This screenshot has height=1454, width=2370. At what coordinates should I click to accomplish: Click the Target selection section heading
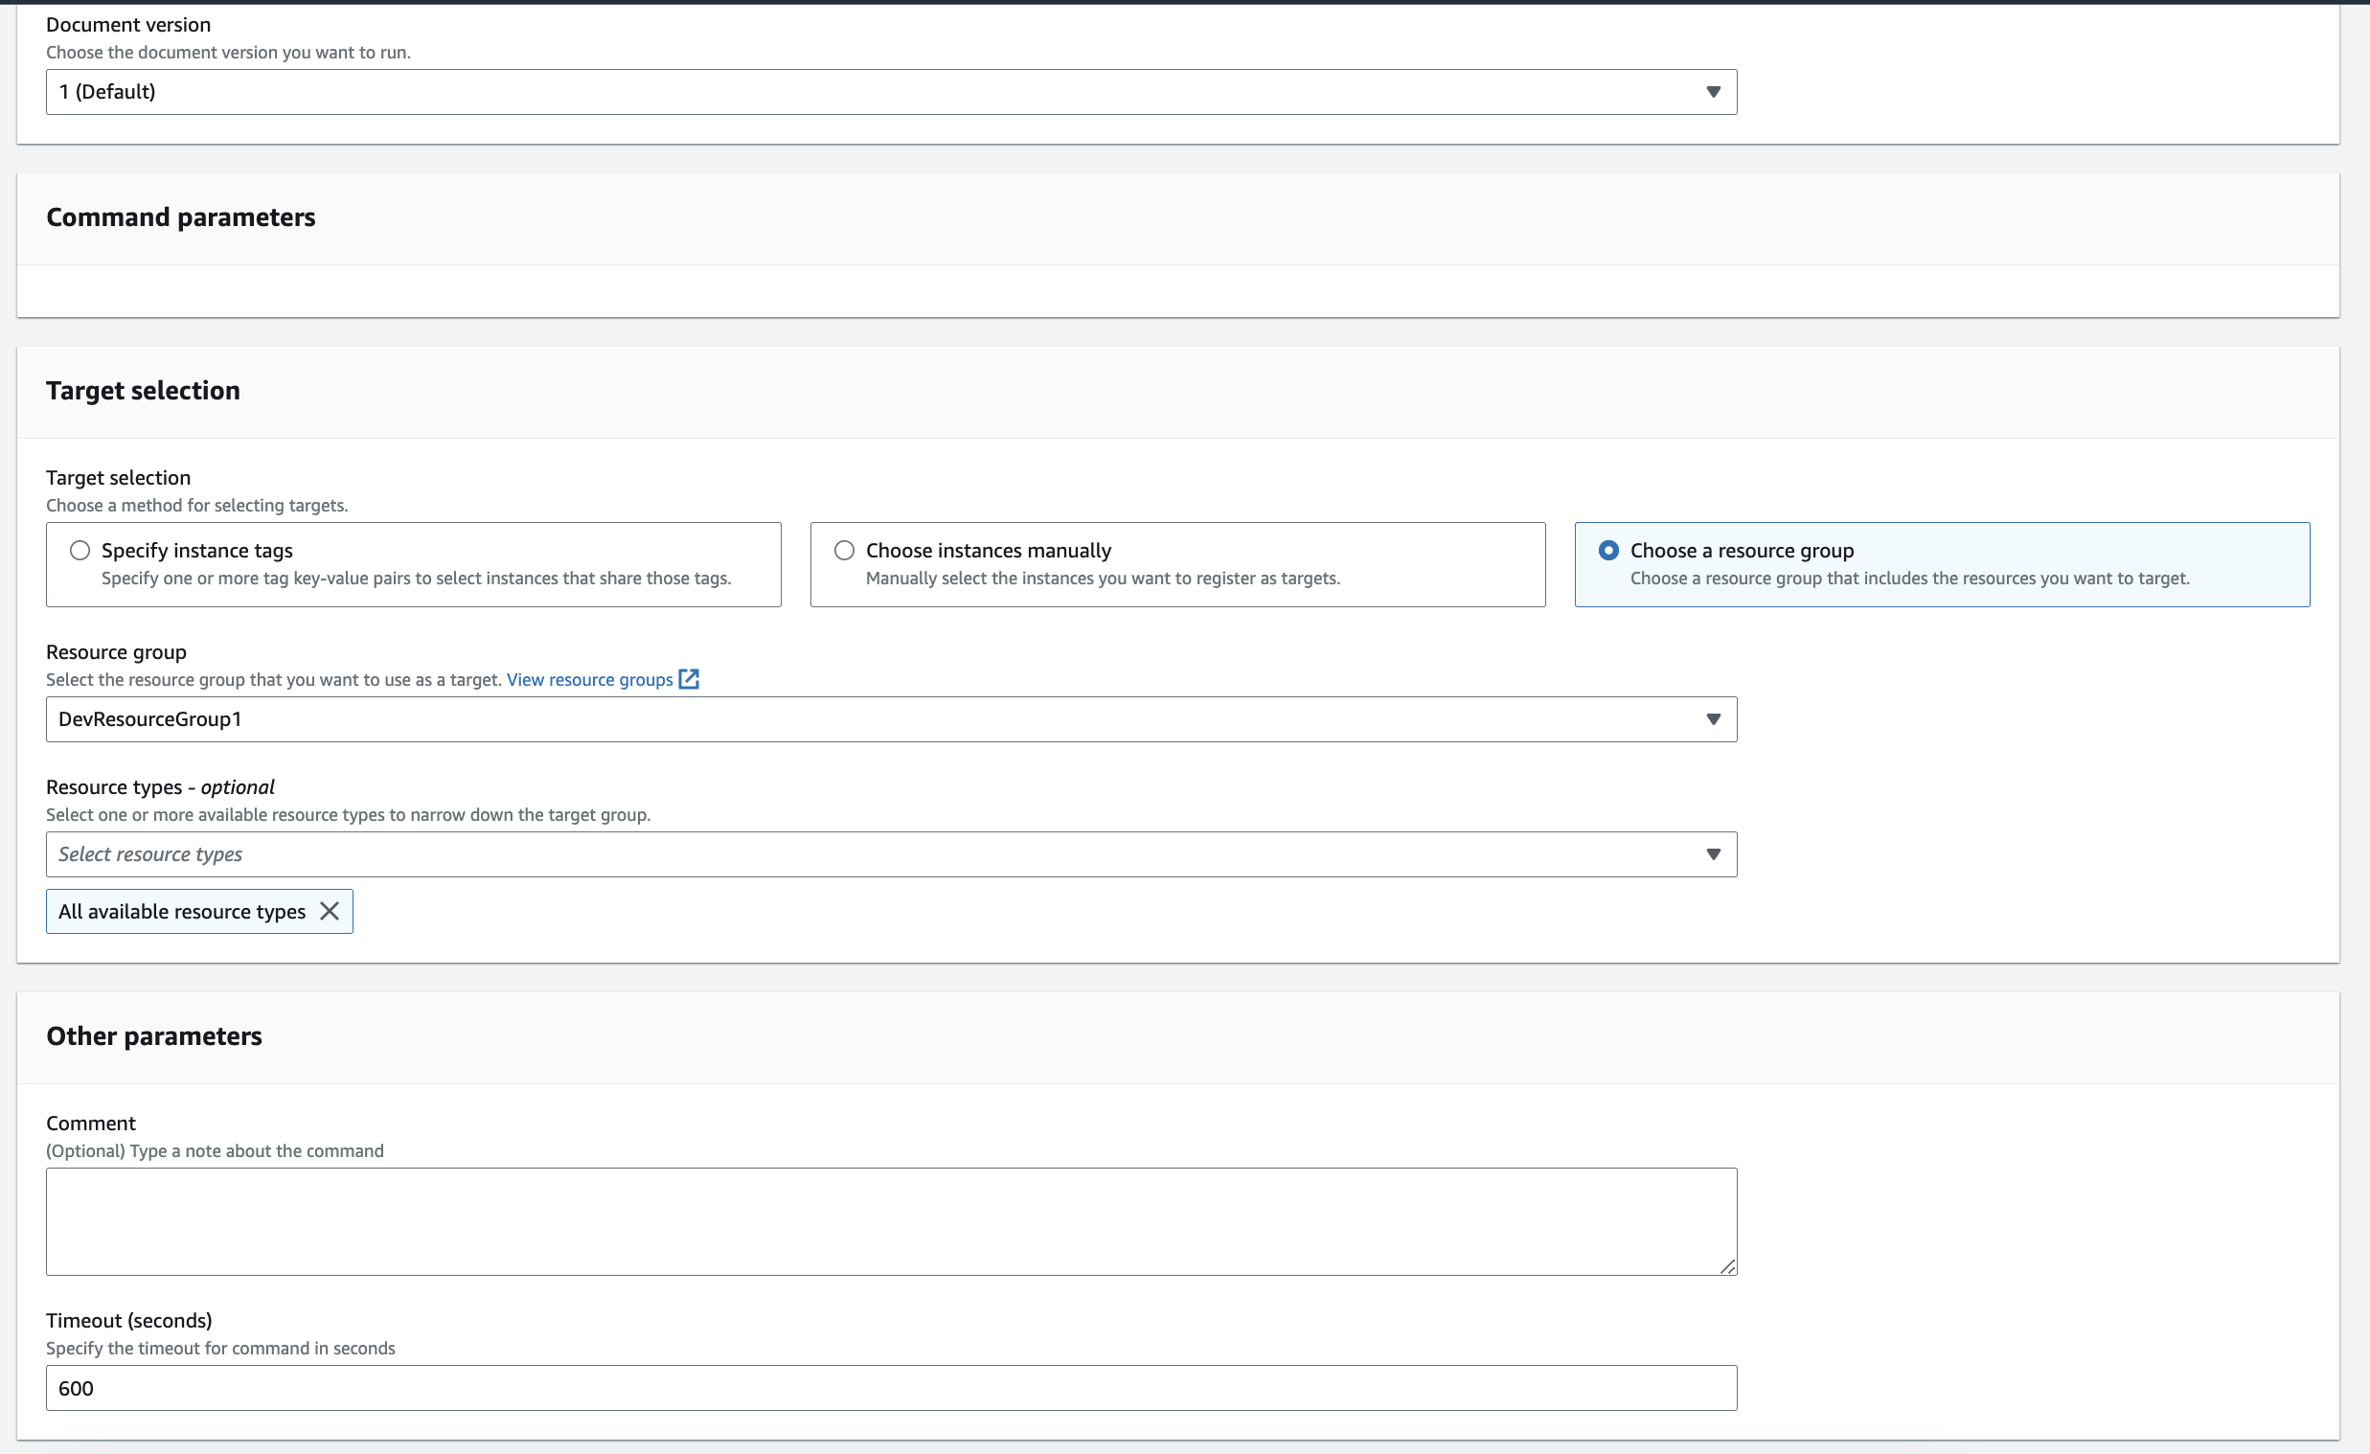click(144, 391)
